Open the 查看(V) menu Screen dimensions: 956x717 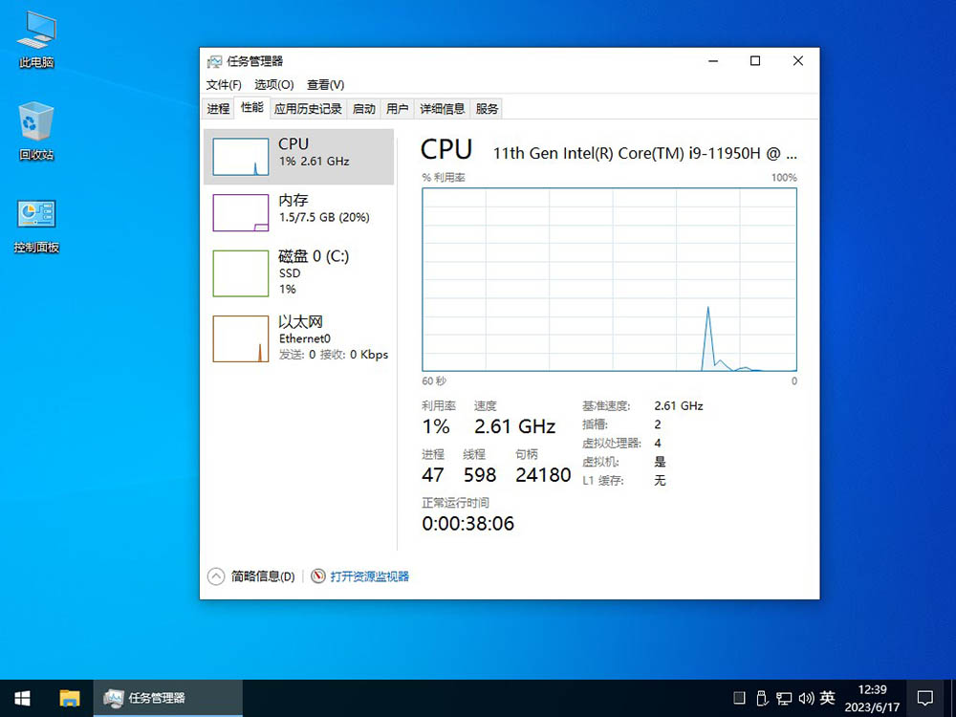pos(326,85)
